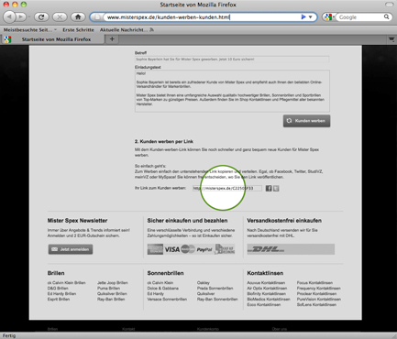Open the Frequency Kontaktlinsen link
The image size is (397, 339).
coord(318,288)
